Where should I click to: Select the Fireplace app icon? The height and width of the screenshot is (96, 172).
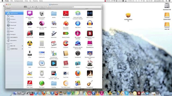coord(90,73)
